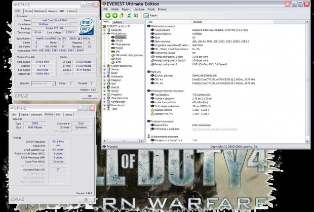The image size is (314, 212).
Task: Open the BIOS tree node
Action: [118, 59]
